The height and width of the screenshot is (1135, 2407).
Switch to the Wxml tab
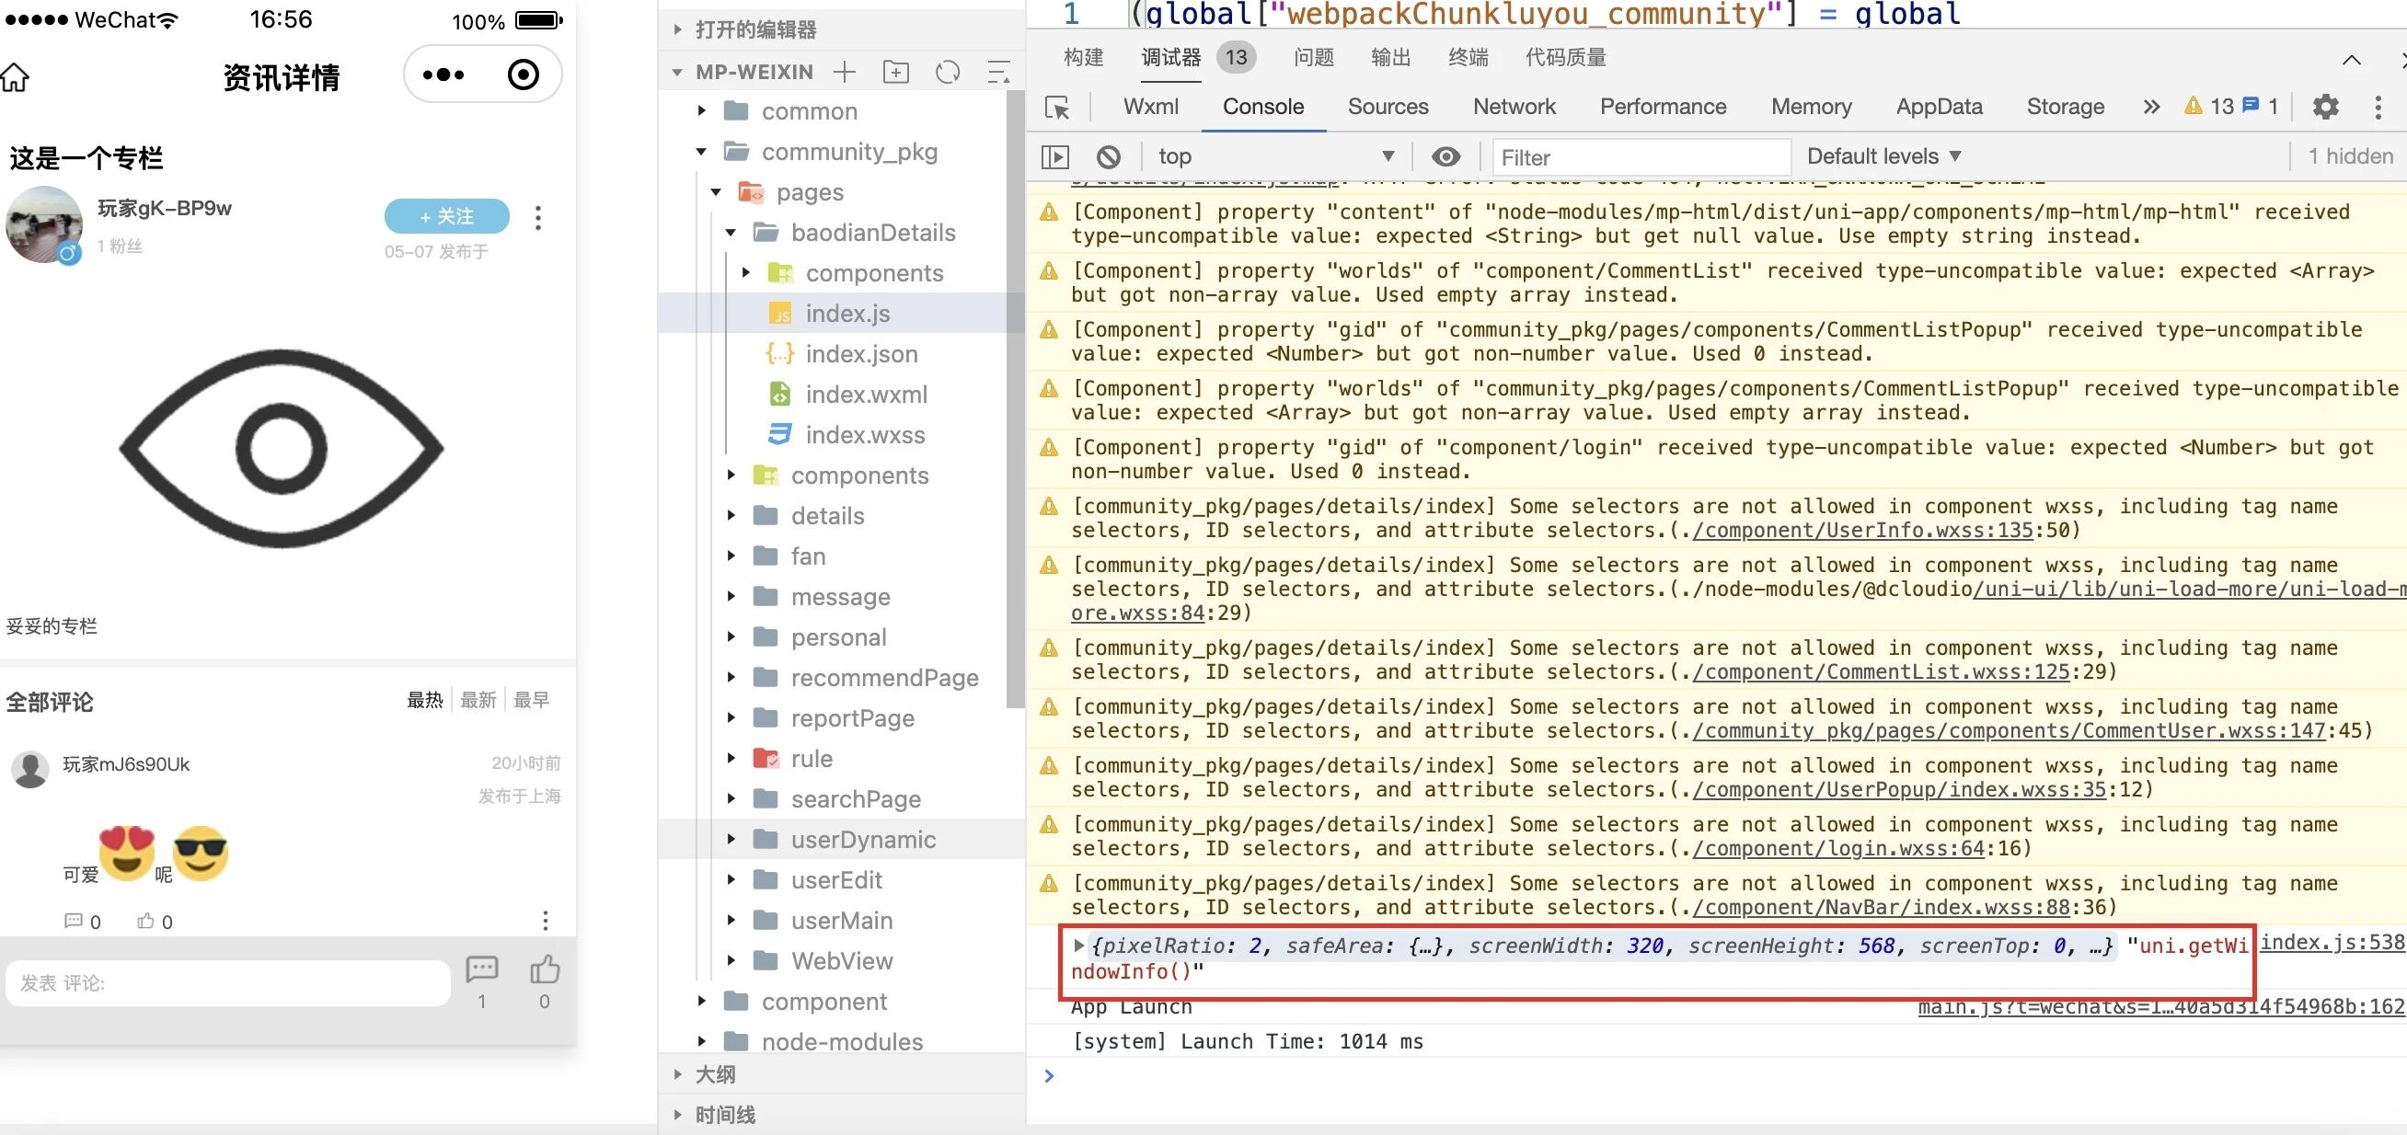1149,107
